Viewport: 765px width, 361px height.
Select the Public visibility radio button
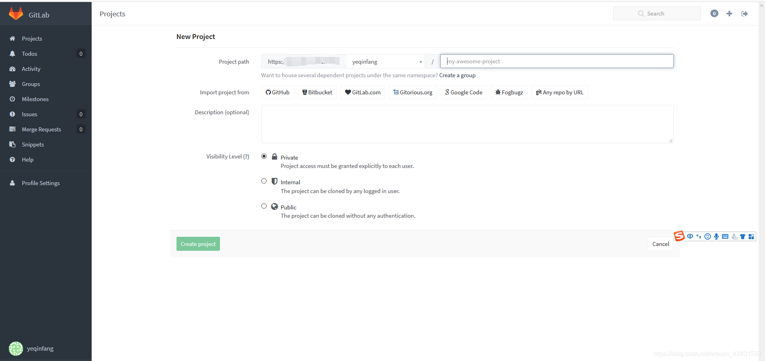click(x=264, y=206)
